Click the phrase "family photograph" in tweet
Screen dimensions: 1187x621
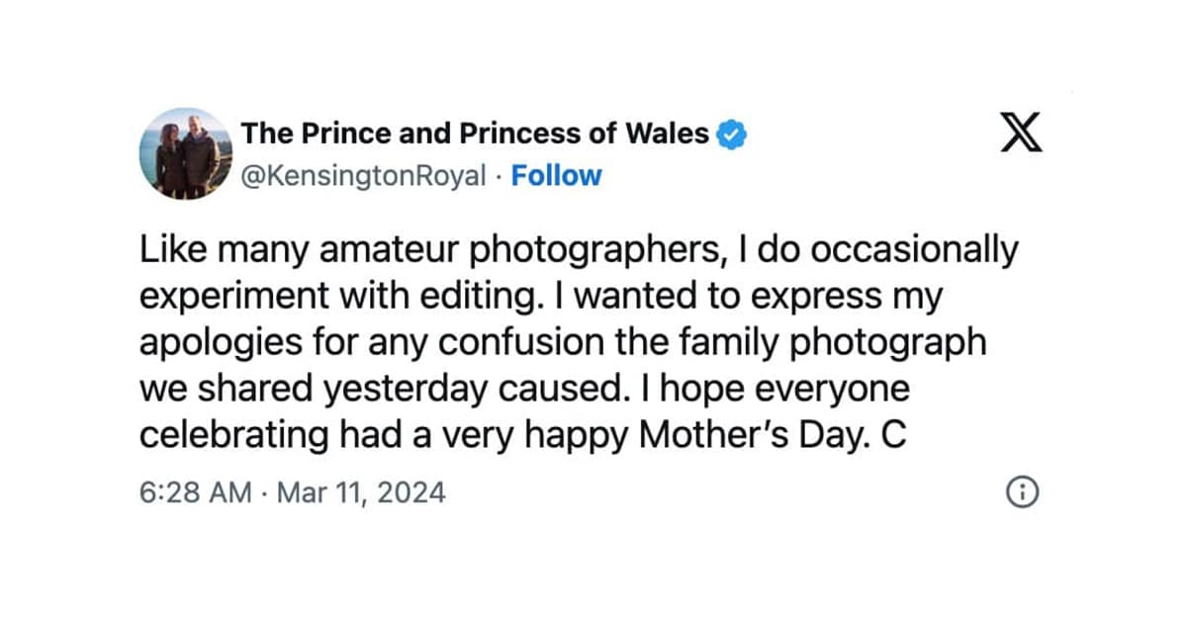pos(838,343)
